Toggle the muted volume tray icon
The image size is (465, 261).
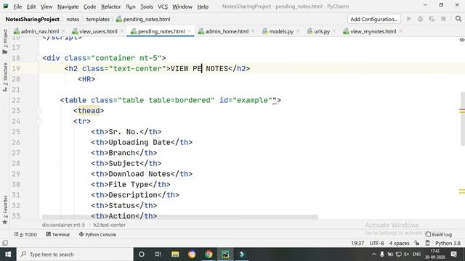tap(407, 254)
